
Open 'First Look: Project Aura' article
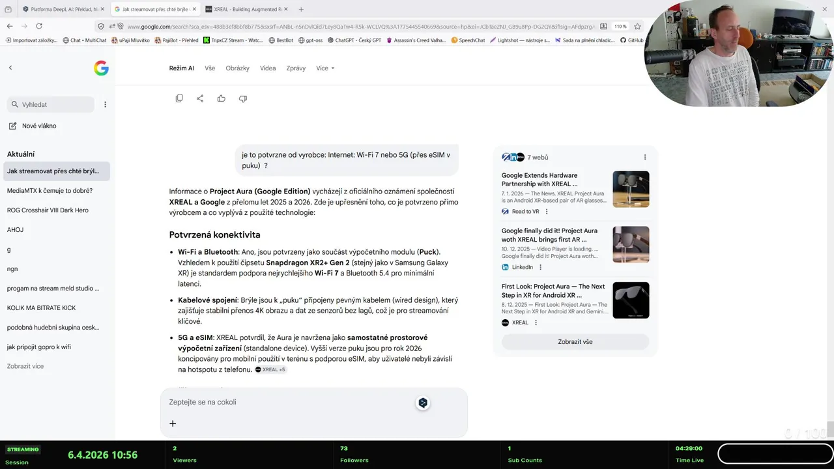click(x=553, y=291)
